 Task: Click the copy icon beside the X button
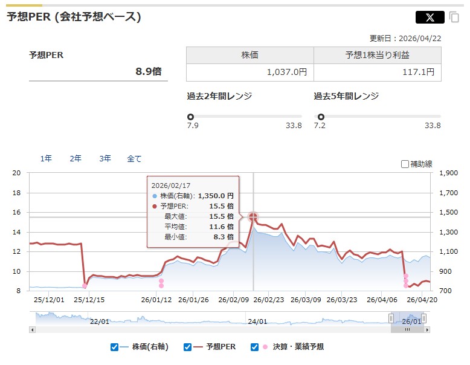[454, 17]
